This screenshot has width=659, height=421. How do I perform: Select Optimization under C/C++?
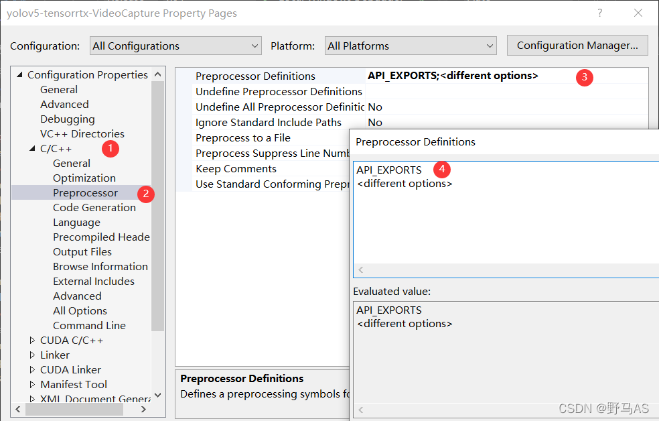[x=84, y=178]
